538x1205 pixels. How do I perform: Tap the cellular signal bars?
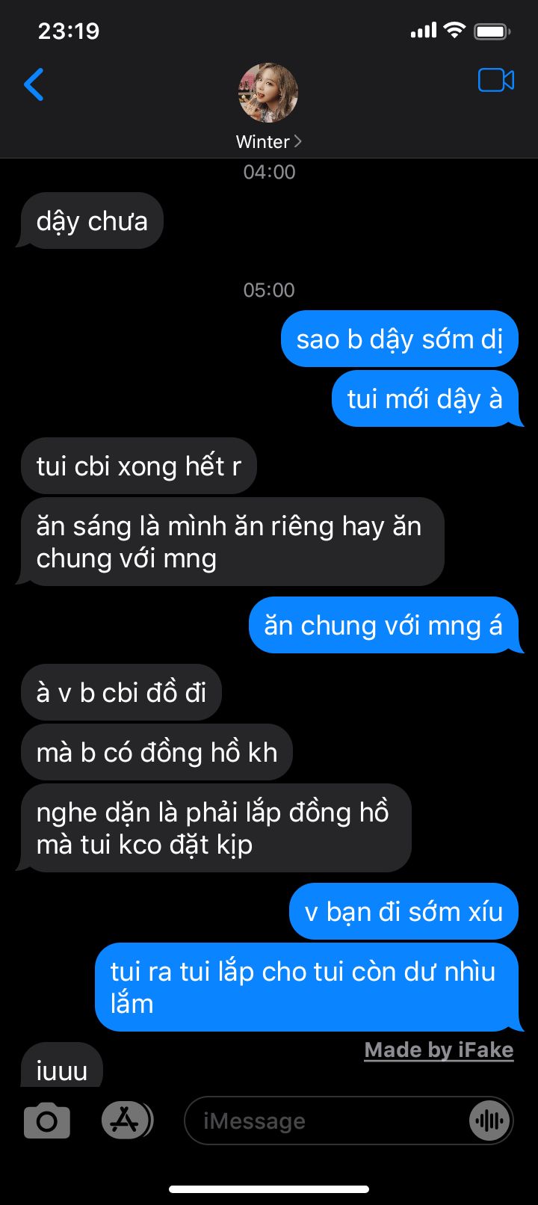tap(423, 31)
